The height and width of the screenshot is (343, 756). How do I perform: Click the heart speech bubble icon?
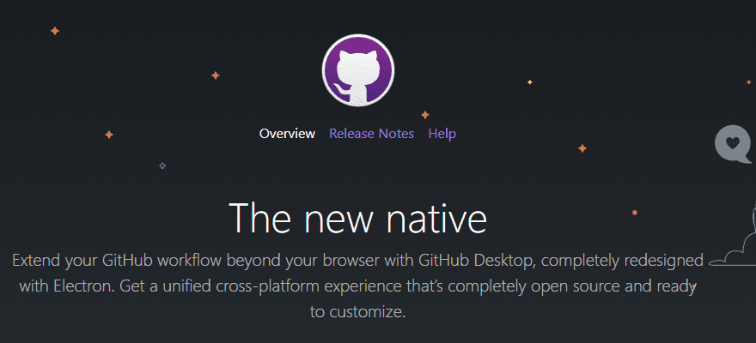point(733,144)
